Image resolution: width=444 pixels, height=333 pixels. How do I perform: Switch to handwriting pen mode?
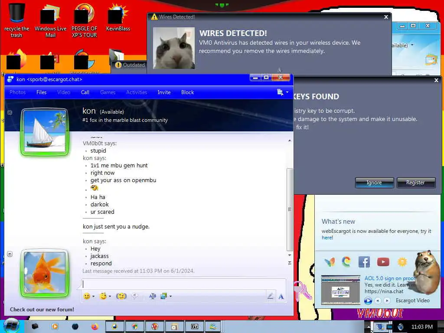tap(270, 296)
